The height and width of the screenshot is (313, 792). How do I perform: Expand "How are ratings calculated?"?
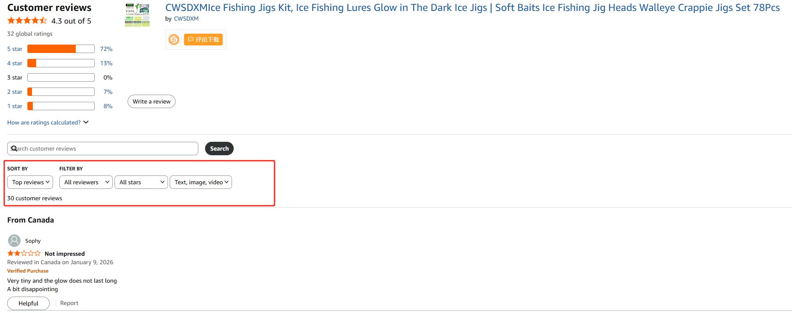(48, 122)
